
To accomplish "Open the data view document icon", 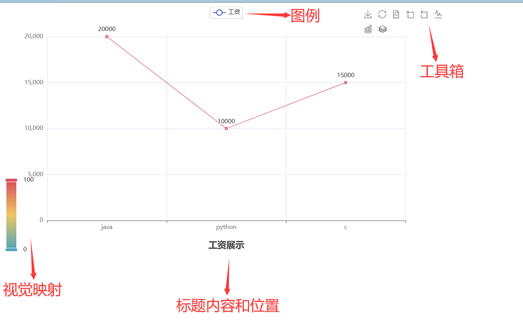I will tap(396, 15).
